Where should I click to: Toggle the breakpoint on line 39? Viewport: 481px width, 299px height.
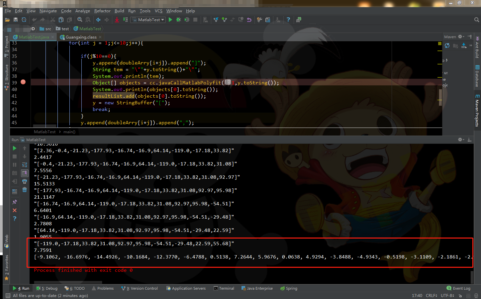[23, 82]
